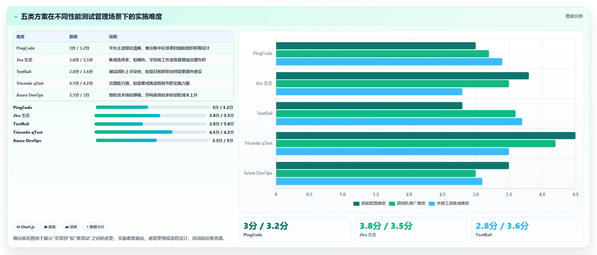Click description '集成选择多，但插件、字段和工作流容易增加治理负担'

click(x=157, y=60)
